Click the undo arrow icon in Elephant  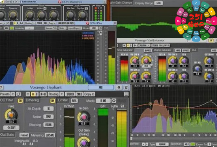click(18, 94)
